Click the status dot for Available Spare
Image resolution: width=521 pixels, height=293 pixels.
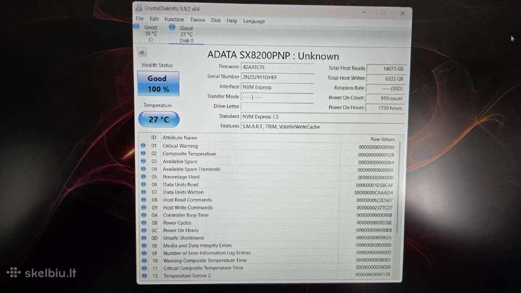tap(143, 161)
